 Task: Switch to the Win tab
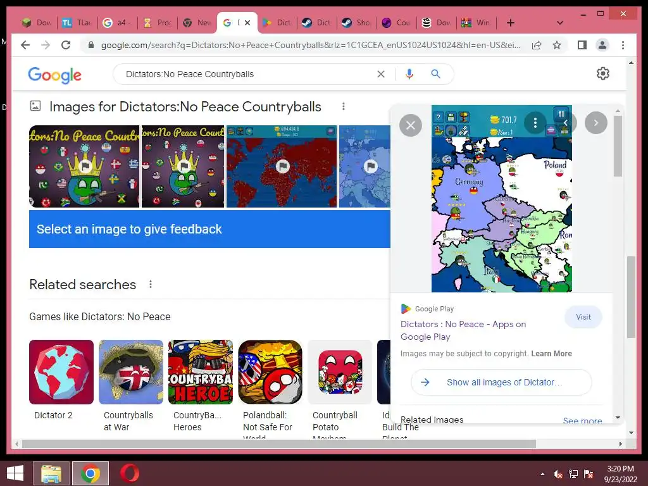477,23
